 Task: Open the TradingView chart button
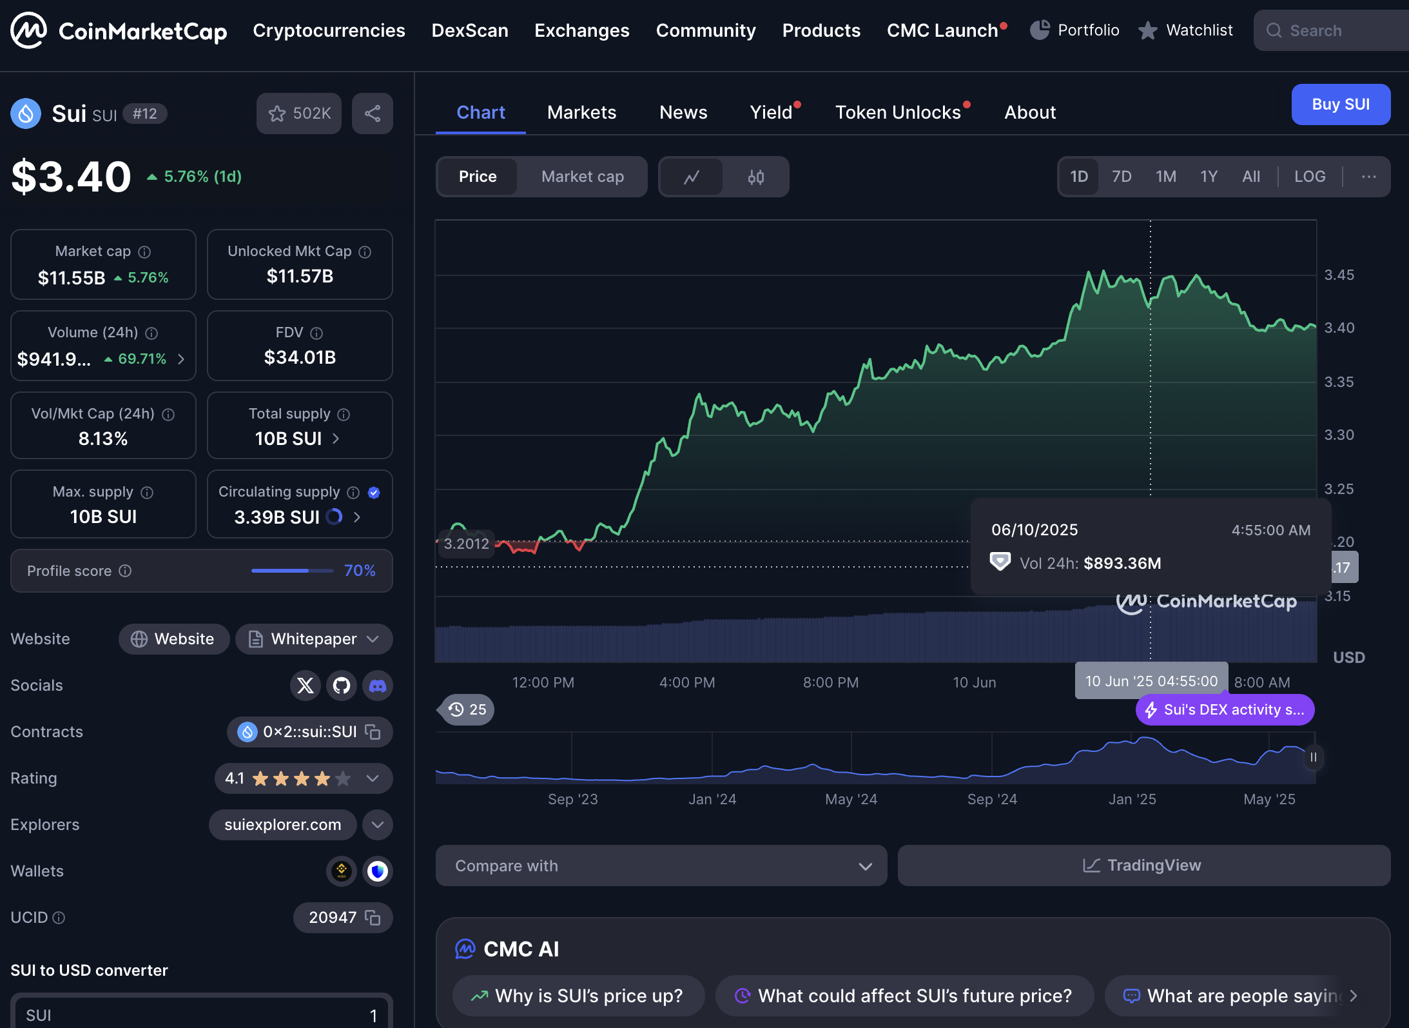(x=1143, y=865)
